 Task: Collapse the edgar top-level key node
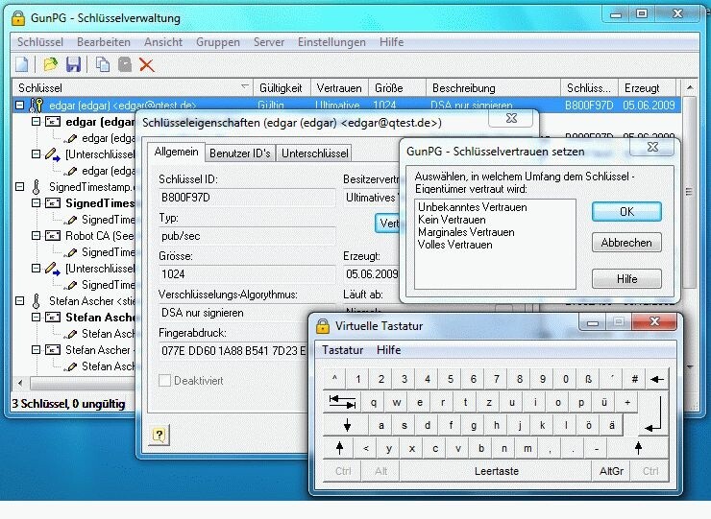(x=19, y=106)
